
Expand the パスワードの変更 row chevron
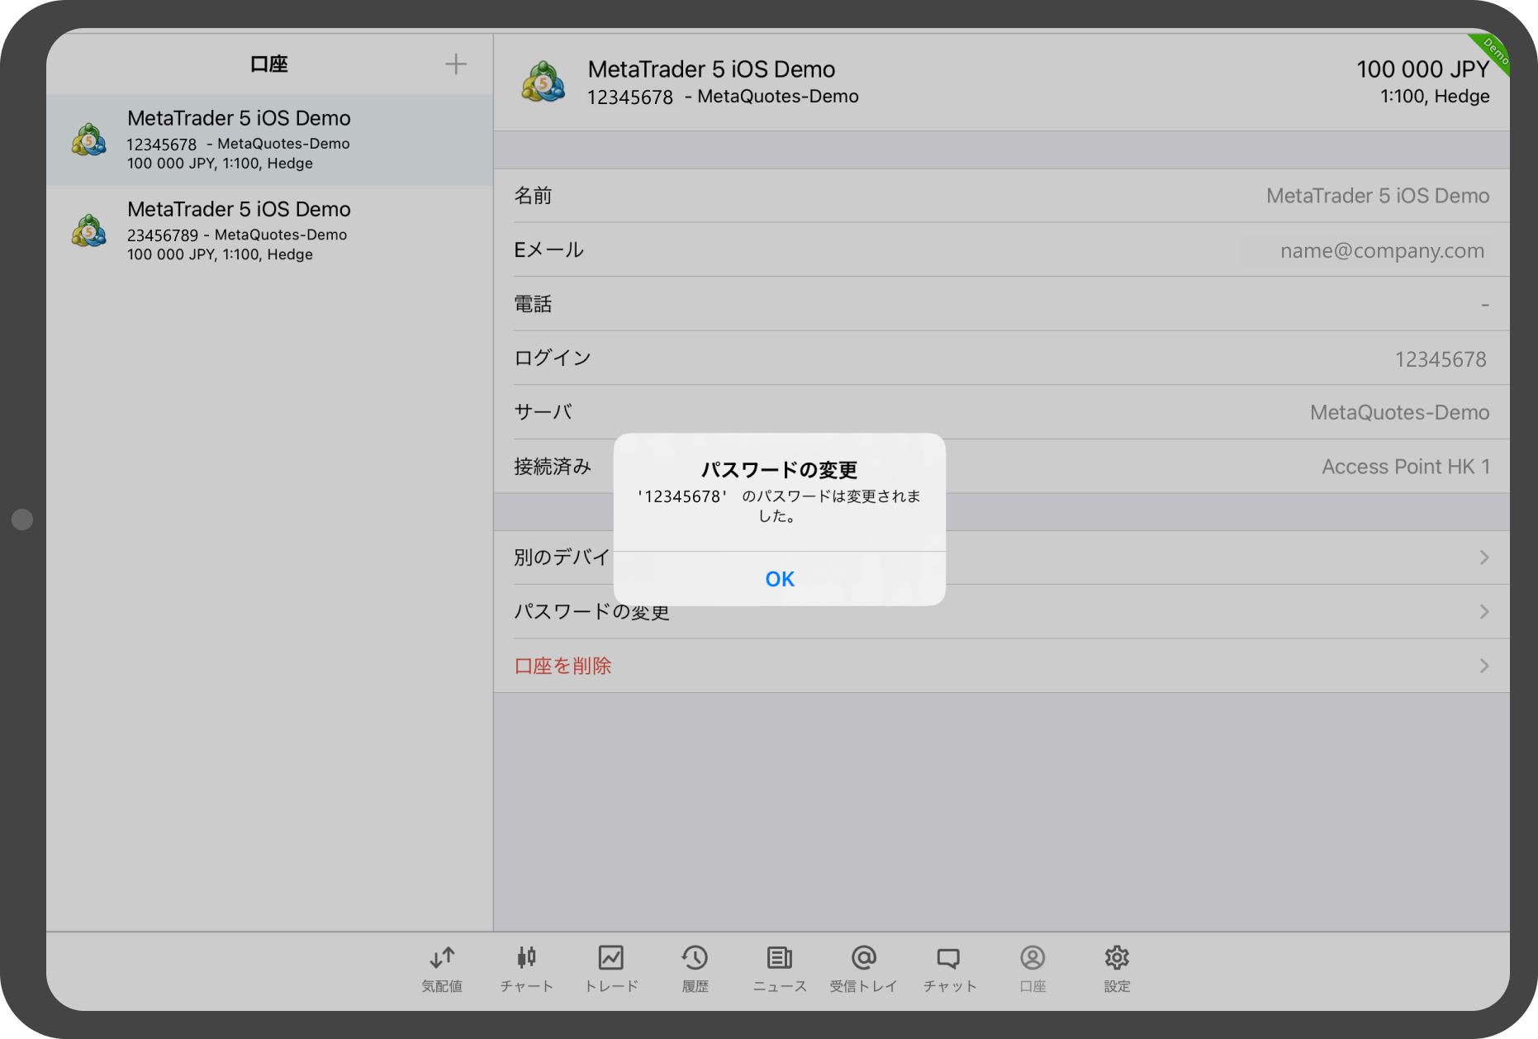point(1483,612)
